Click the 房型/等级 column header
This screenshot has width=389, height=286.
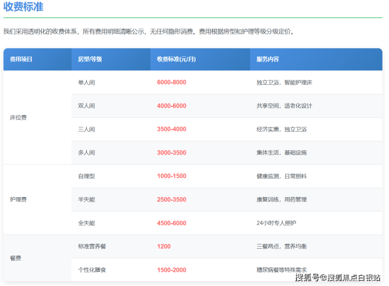click(90, 59)
